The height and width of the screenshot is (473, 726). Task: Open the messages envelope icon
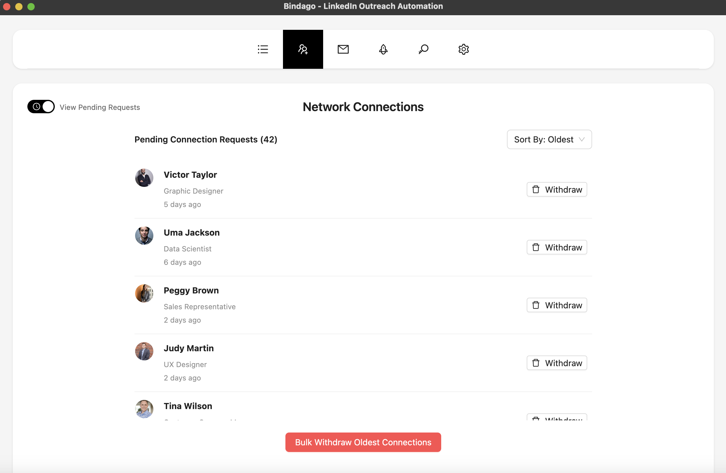tap(343, 49)
